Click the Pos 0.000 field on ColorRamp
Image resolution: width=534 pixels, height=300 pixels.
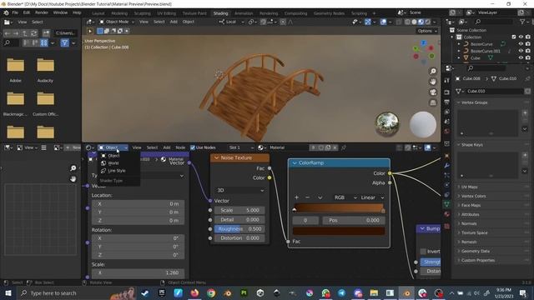tap(354, 220)
